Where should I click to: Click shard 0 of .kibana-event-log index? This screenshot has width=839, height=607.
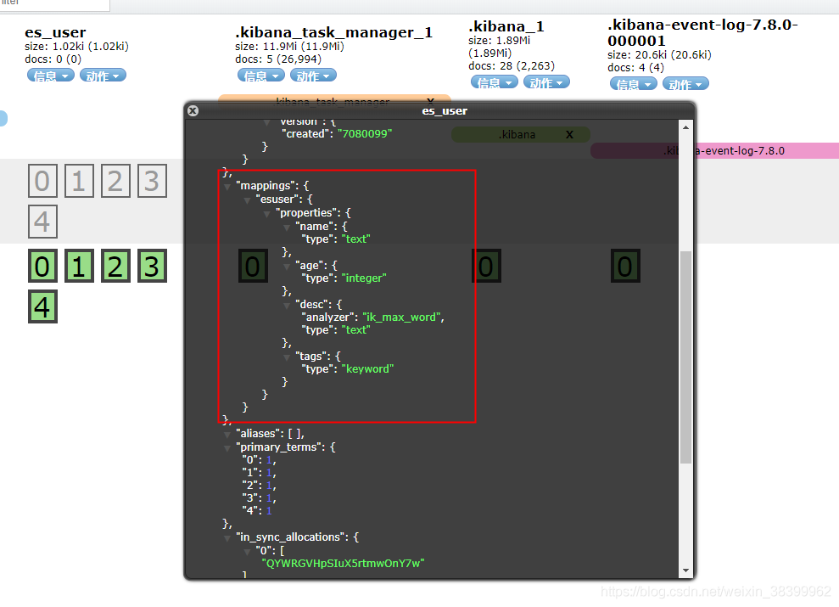[625, 267]
